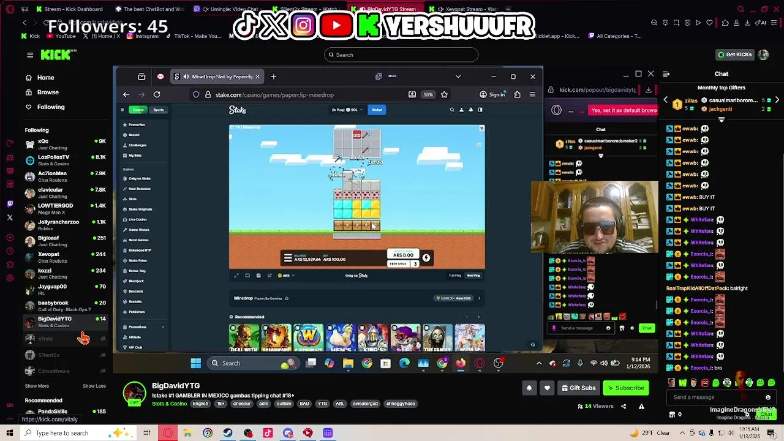The height and width of the screenshot is (441, 784).
Task: Click Show Less under following list
Action: tap(94, 386)
